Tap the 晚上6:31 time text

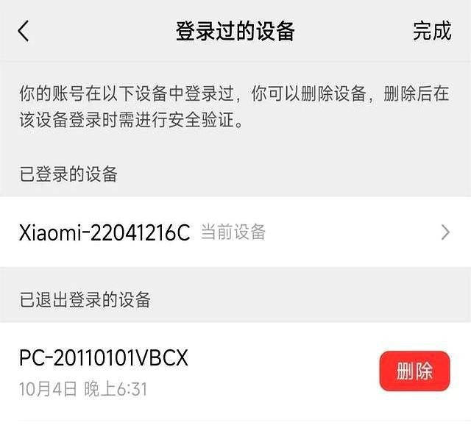coord(116,389)
